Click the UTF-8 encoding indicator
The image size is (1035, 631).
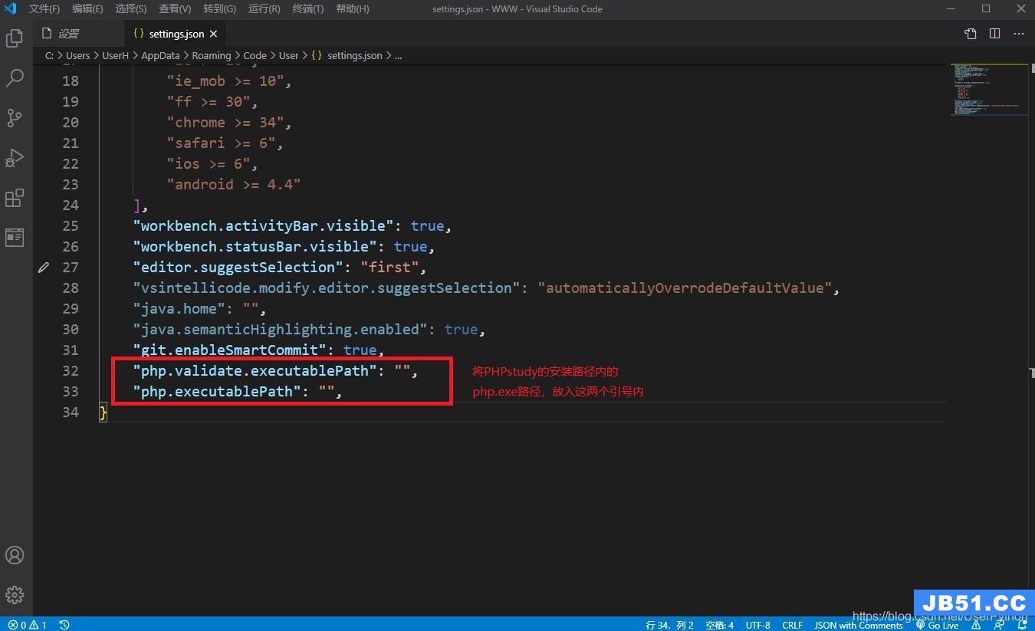tap(758, 625)
